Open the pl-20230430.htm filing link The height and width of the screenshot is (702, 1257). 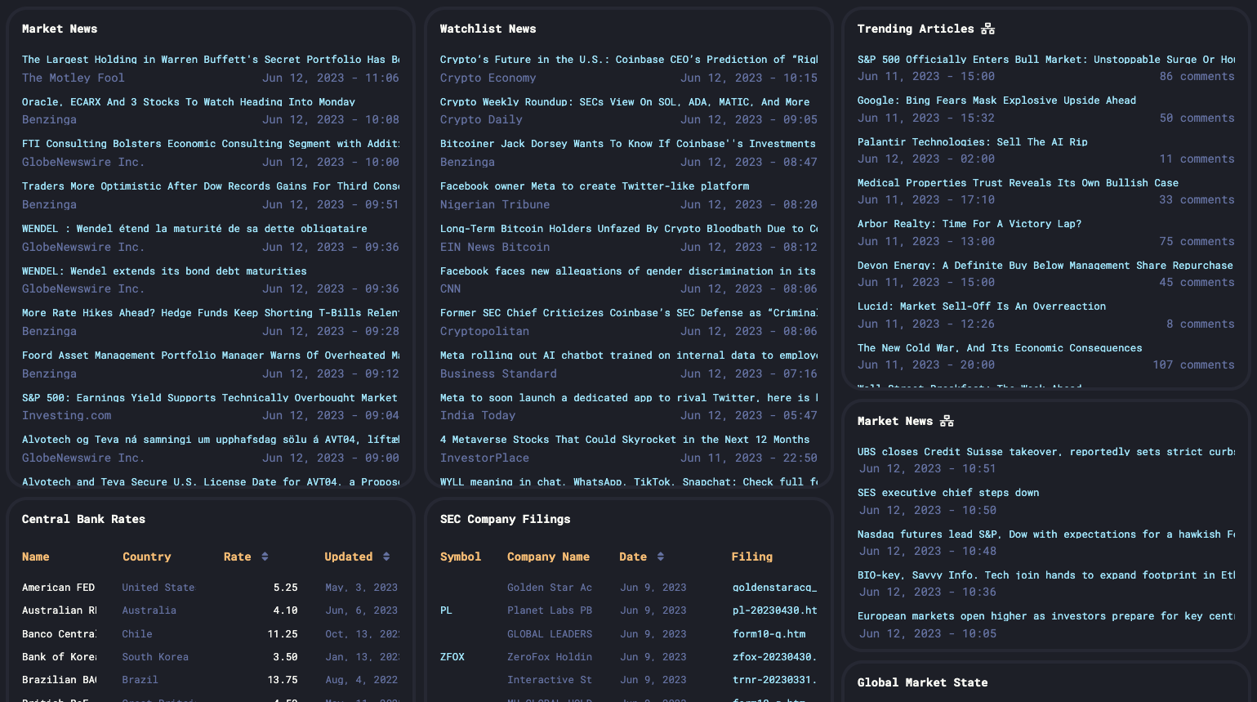(x=774, y=610)
